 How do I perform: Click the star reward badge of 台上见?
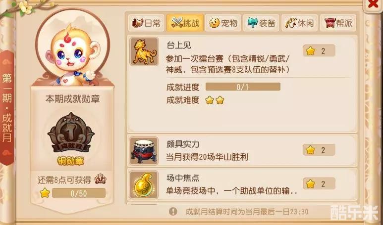[x=319, y=51]
